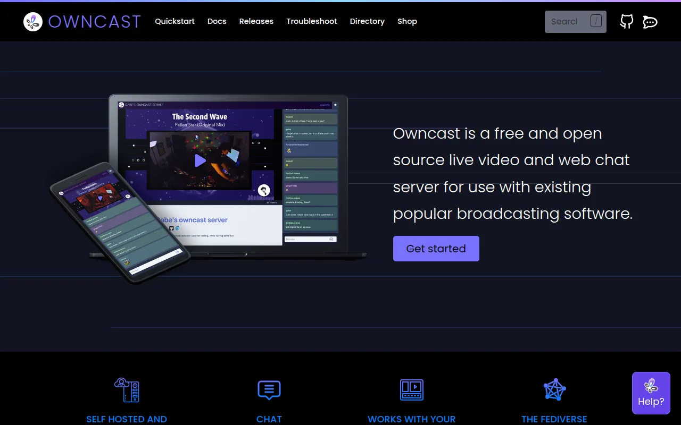Click the play button in laptop screenshot
The image size is (681, 425).
point(200,160)
